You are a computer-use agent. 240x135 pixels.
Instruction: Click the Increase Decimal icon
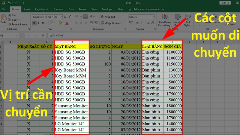[148, 23]
